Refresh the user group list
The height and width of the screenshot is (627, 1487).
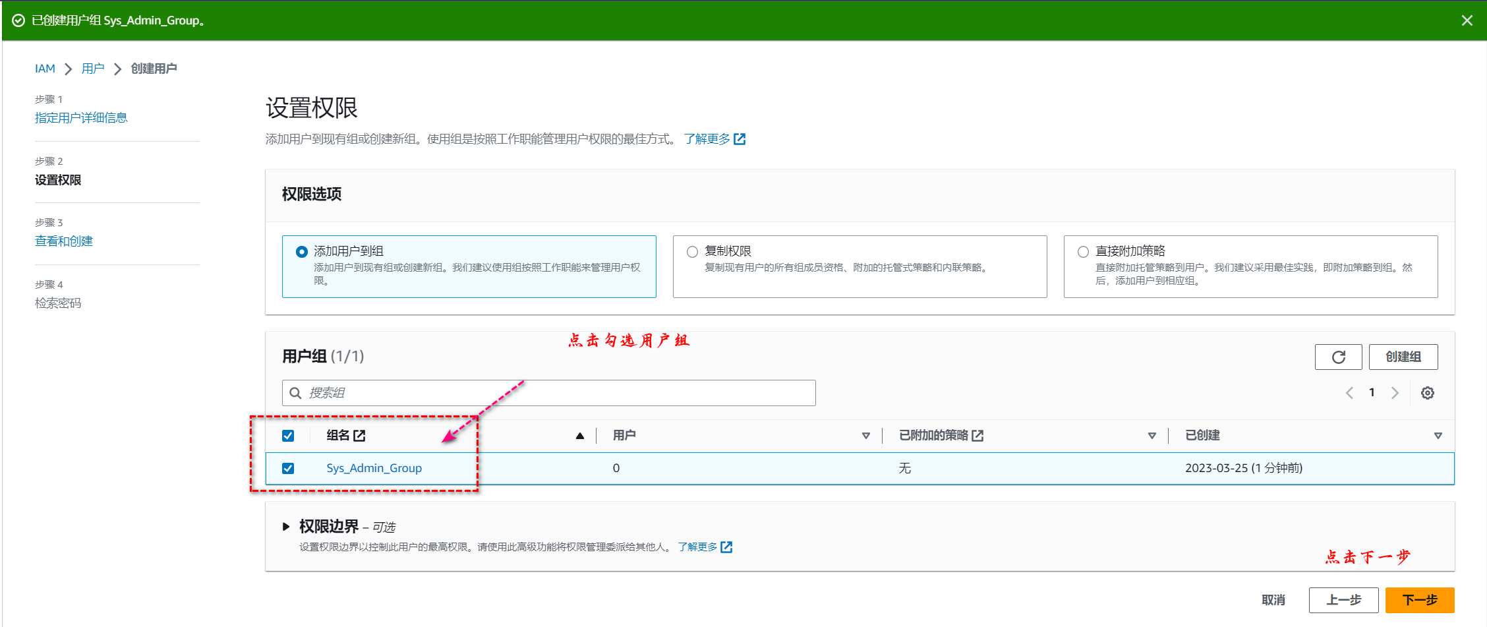(x=1338, y=357)
